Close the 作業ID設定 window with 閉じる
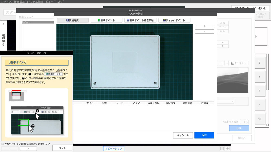271x152 pixels. point(242,138)
